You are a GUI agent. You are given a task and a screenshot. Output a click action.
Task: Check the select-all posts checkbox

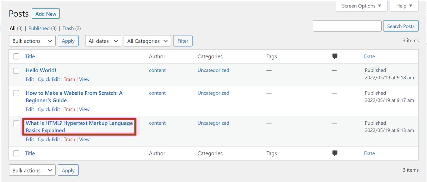16,56
